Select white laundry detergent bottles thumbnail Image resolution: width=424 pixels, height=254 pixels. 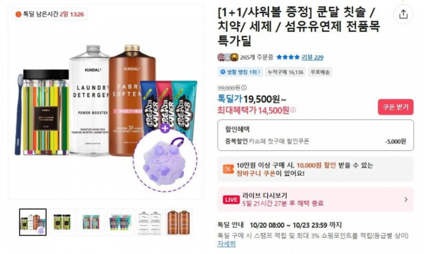tap(149, 222)
